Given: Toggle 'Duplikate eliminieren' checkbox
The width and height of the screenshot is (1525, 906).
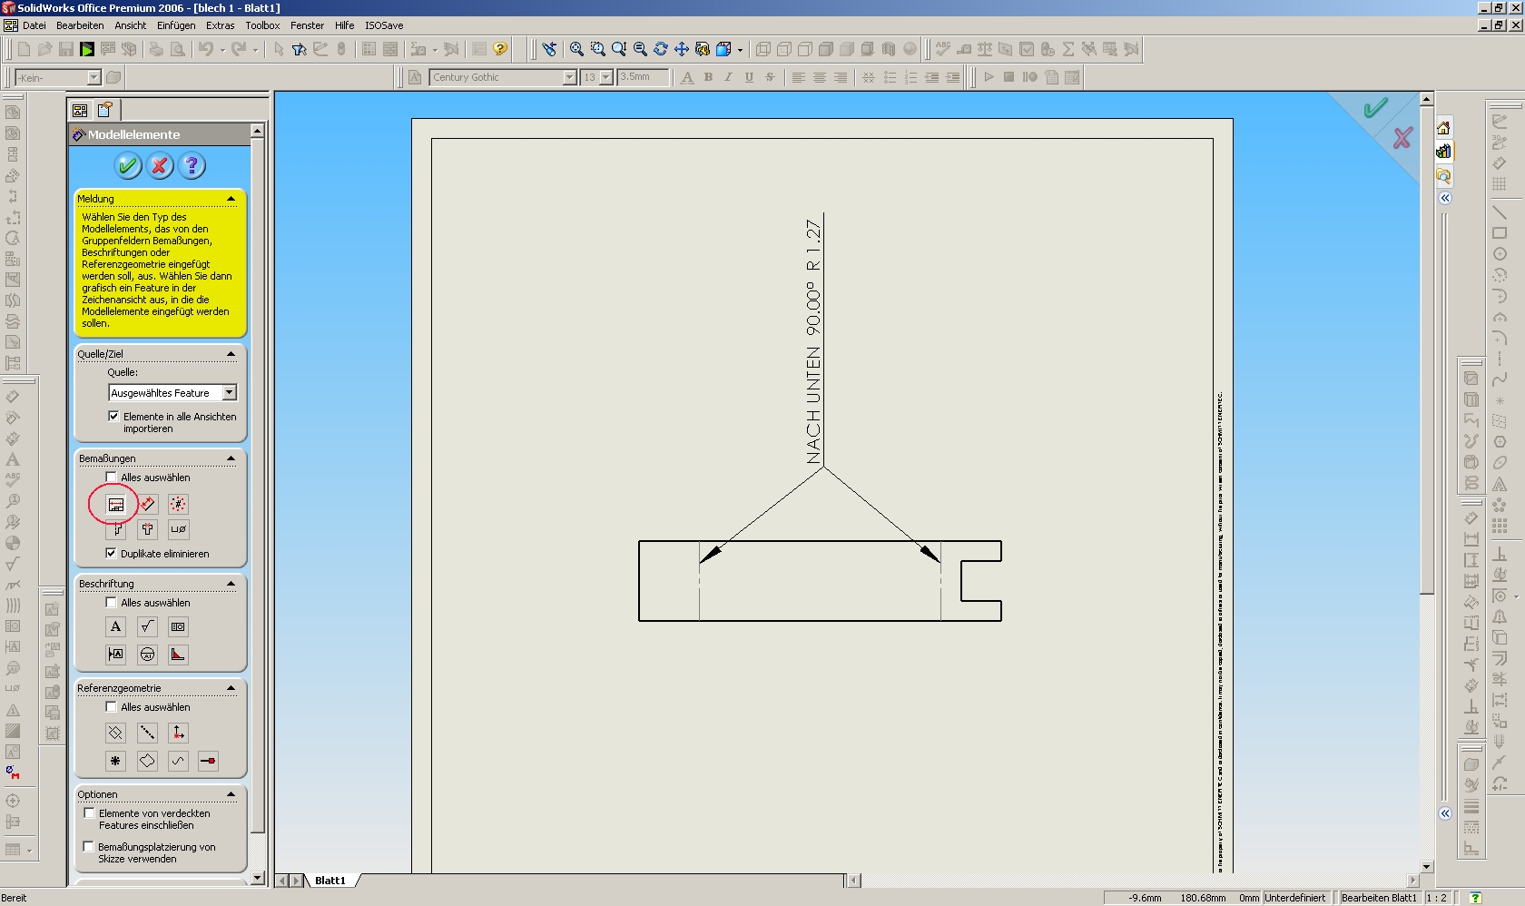Looking at the screenshot, I should point(111,553).
